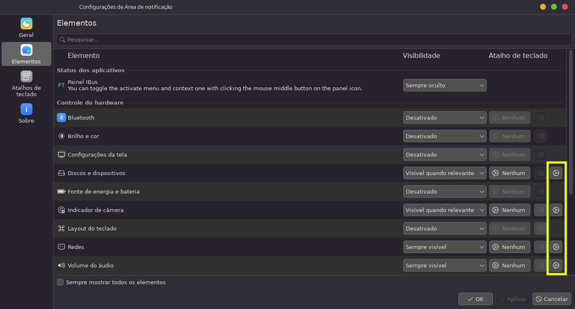The height and width of the screenshot is (309, 575).
Task: Open Atalhos de teclado page
Action: point(27,84)
